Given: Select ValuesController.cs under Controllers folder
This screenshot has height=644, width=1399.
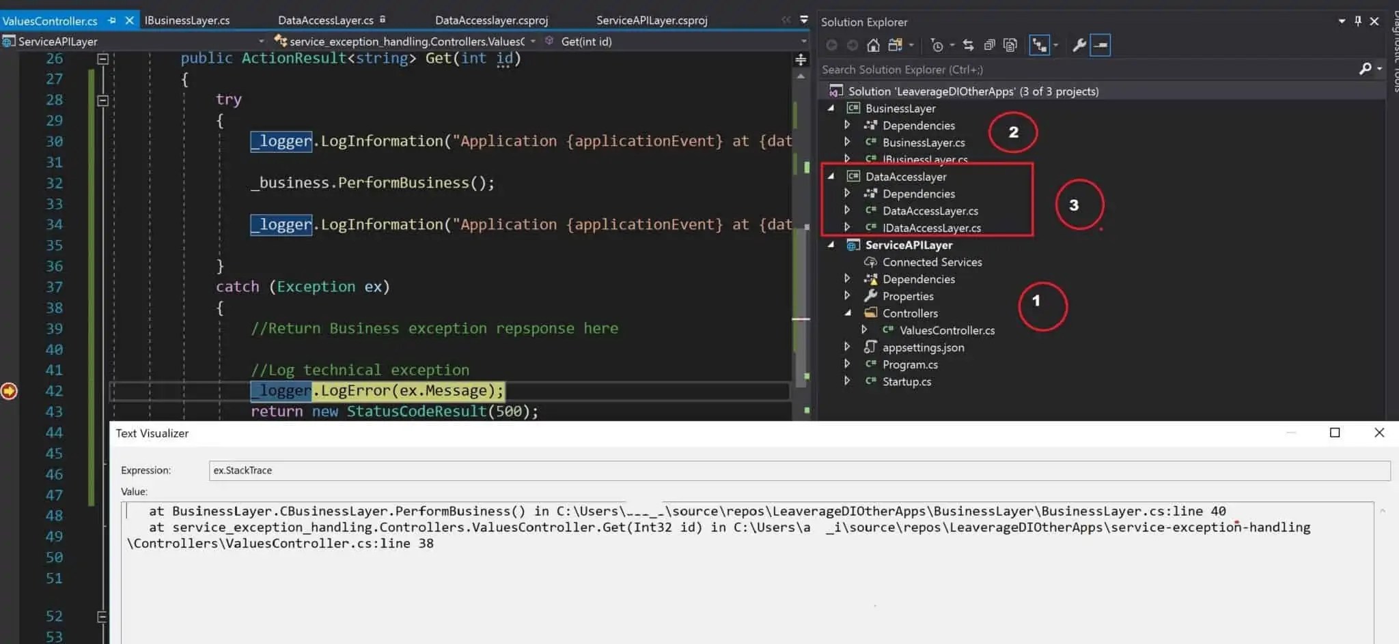Looking at the screenshot, I should click(947, 330).
